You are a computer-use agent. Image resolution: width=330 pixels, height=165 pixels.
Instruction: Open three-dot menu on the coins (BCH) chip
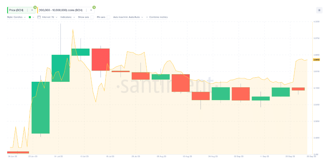(86, 10)
